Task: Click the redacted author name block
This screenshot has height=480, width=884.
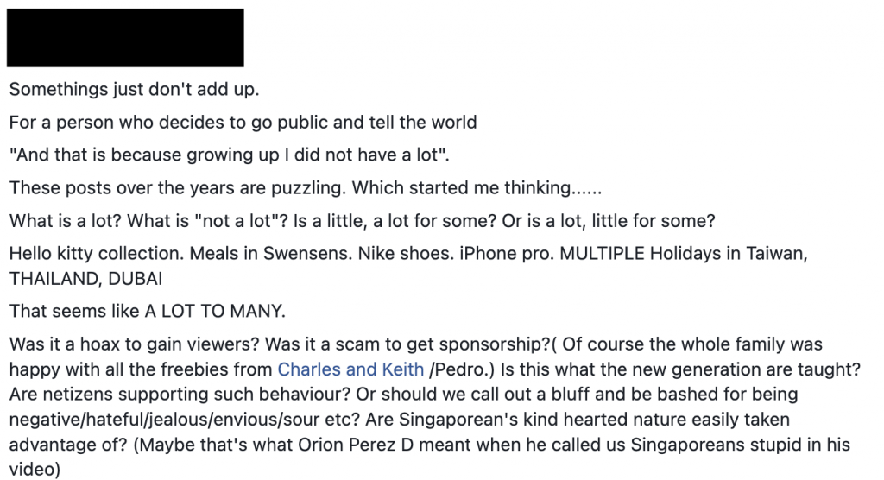Action: (125, 38)
